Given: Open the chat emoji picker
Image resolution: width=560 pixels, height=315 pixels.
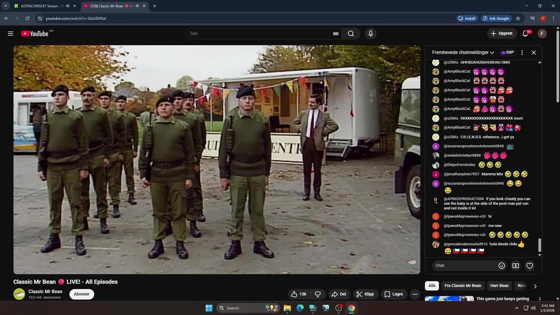Looking at the screenshot, I should click(502, 266).
